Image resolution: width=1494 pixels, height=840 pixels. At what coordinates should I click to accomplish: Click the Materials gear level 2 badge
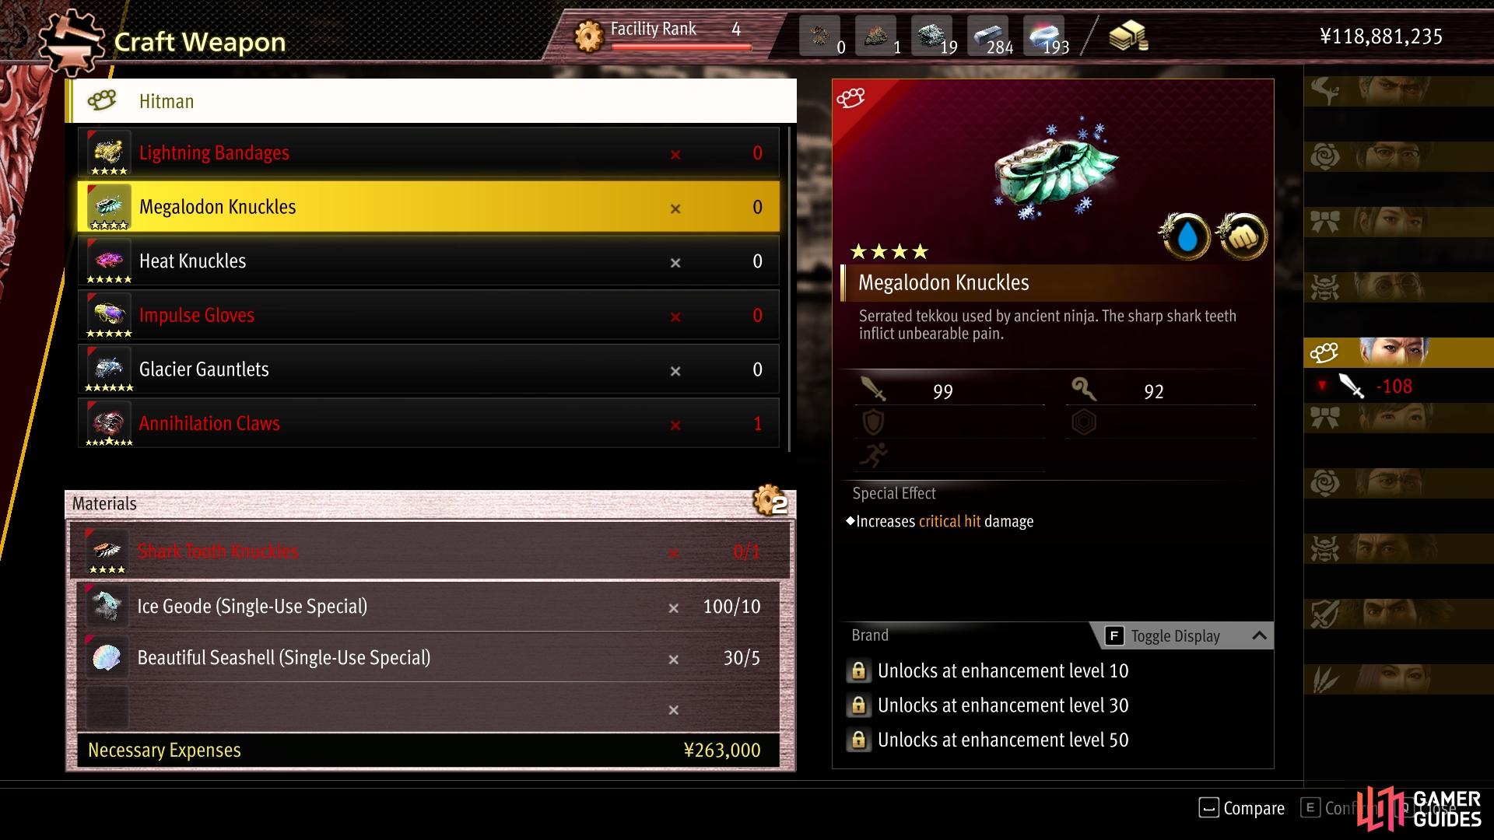[x=770, y=501]
